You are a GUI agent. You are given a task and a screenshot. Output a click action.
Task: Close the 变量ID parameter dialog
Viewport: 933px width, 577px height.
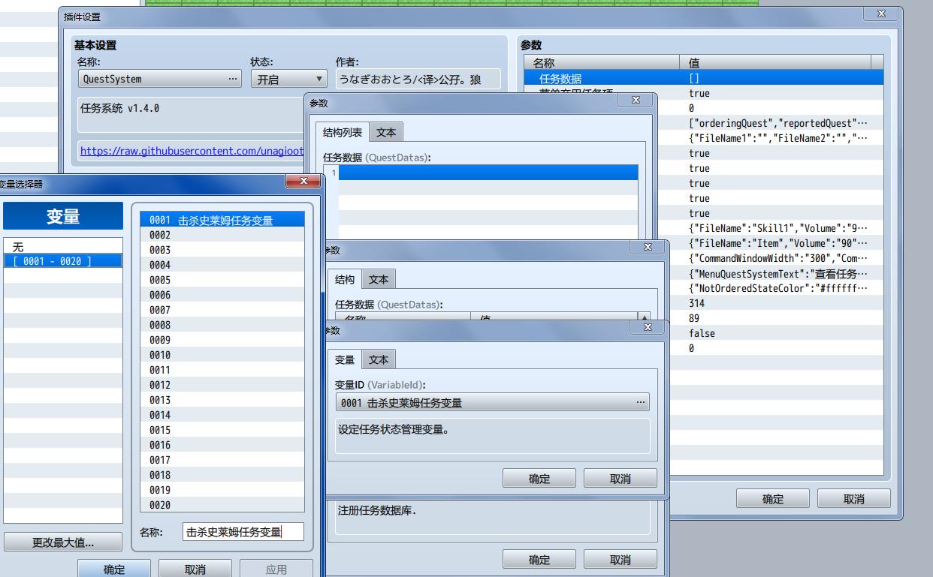pyautogui.click(x=648, y=327)
